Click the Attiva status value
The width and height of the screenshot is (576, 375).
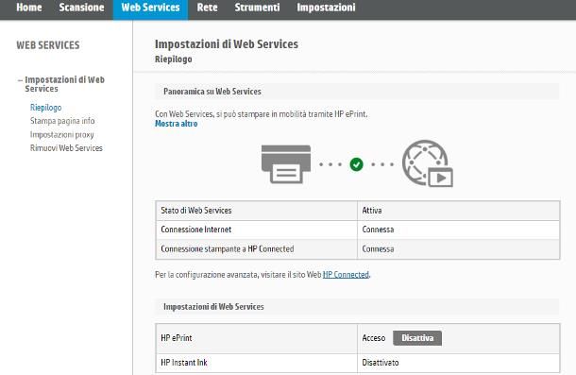(372, 211)
